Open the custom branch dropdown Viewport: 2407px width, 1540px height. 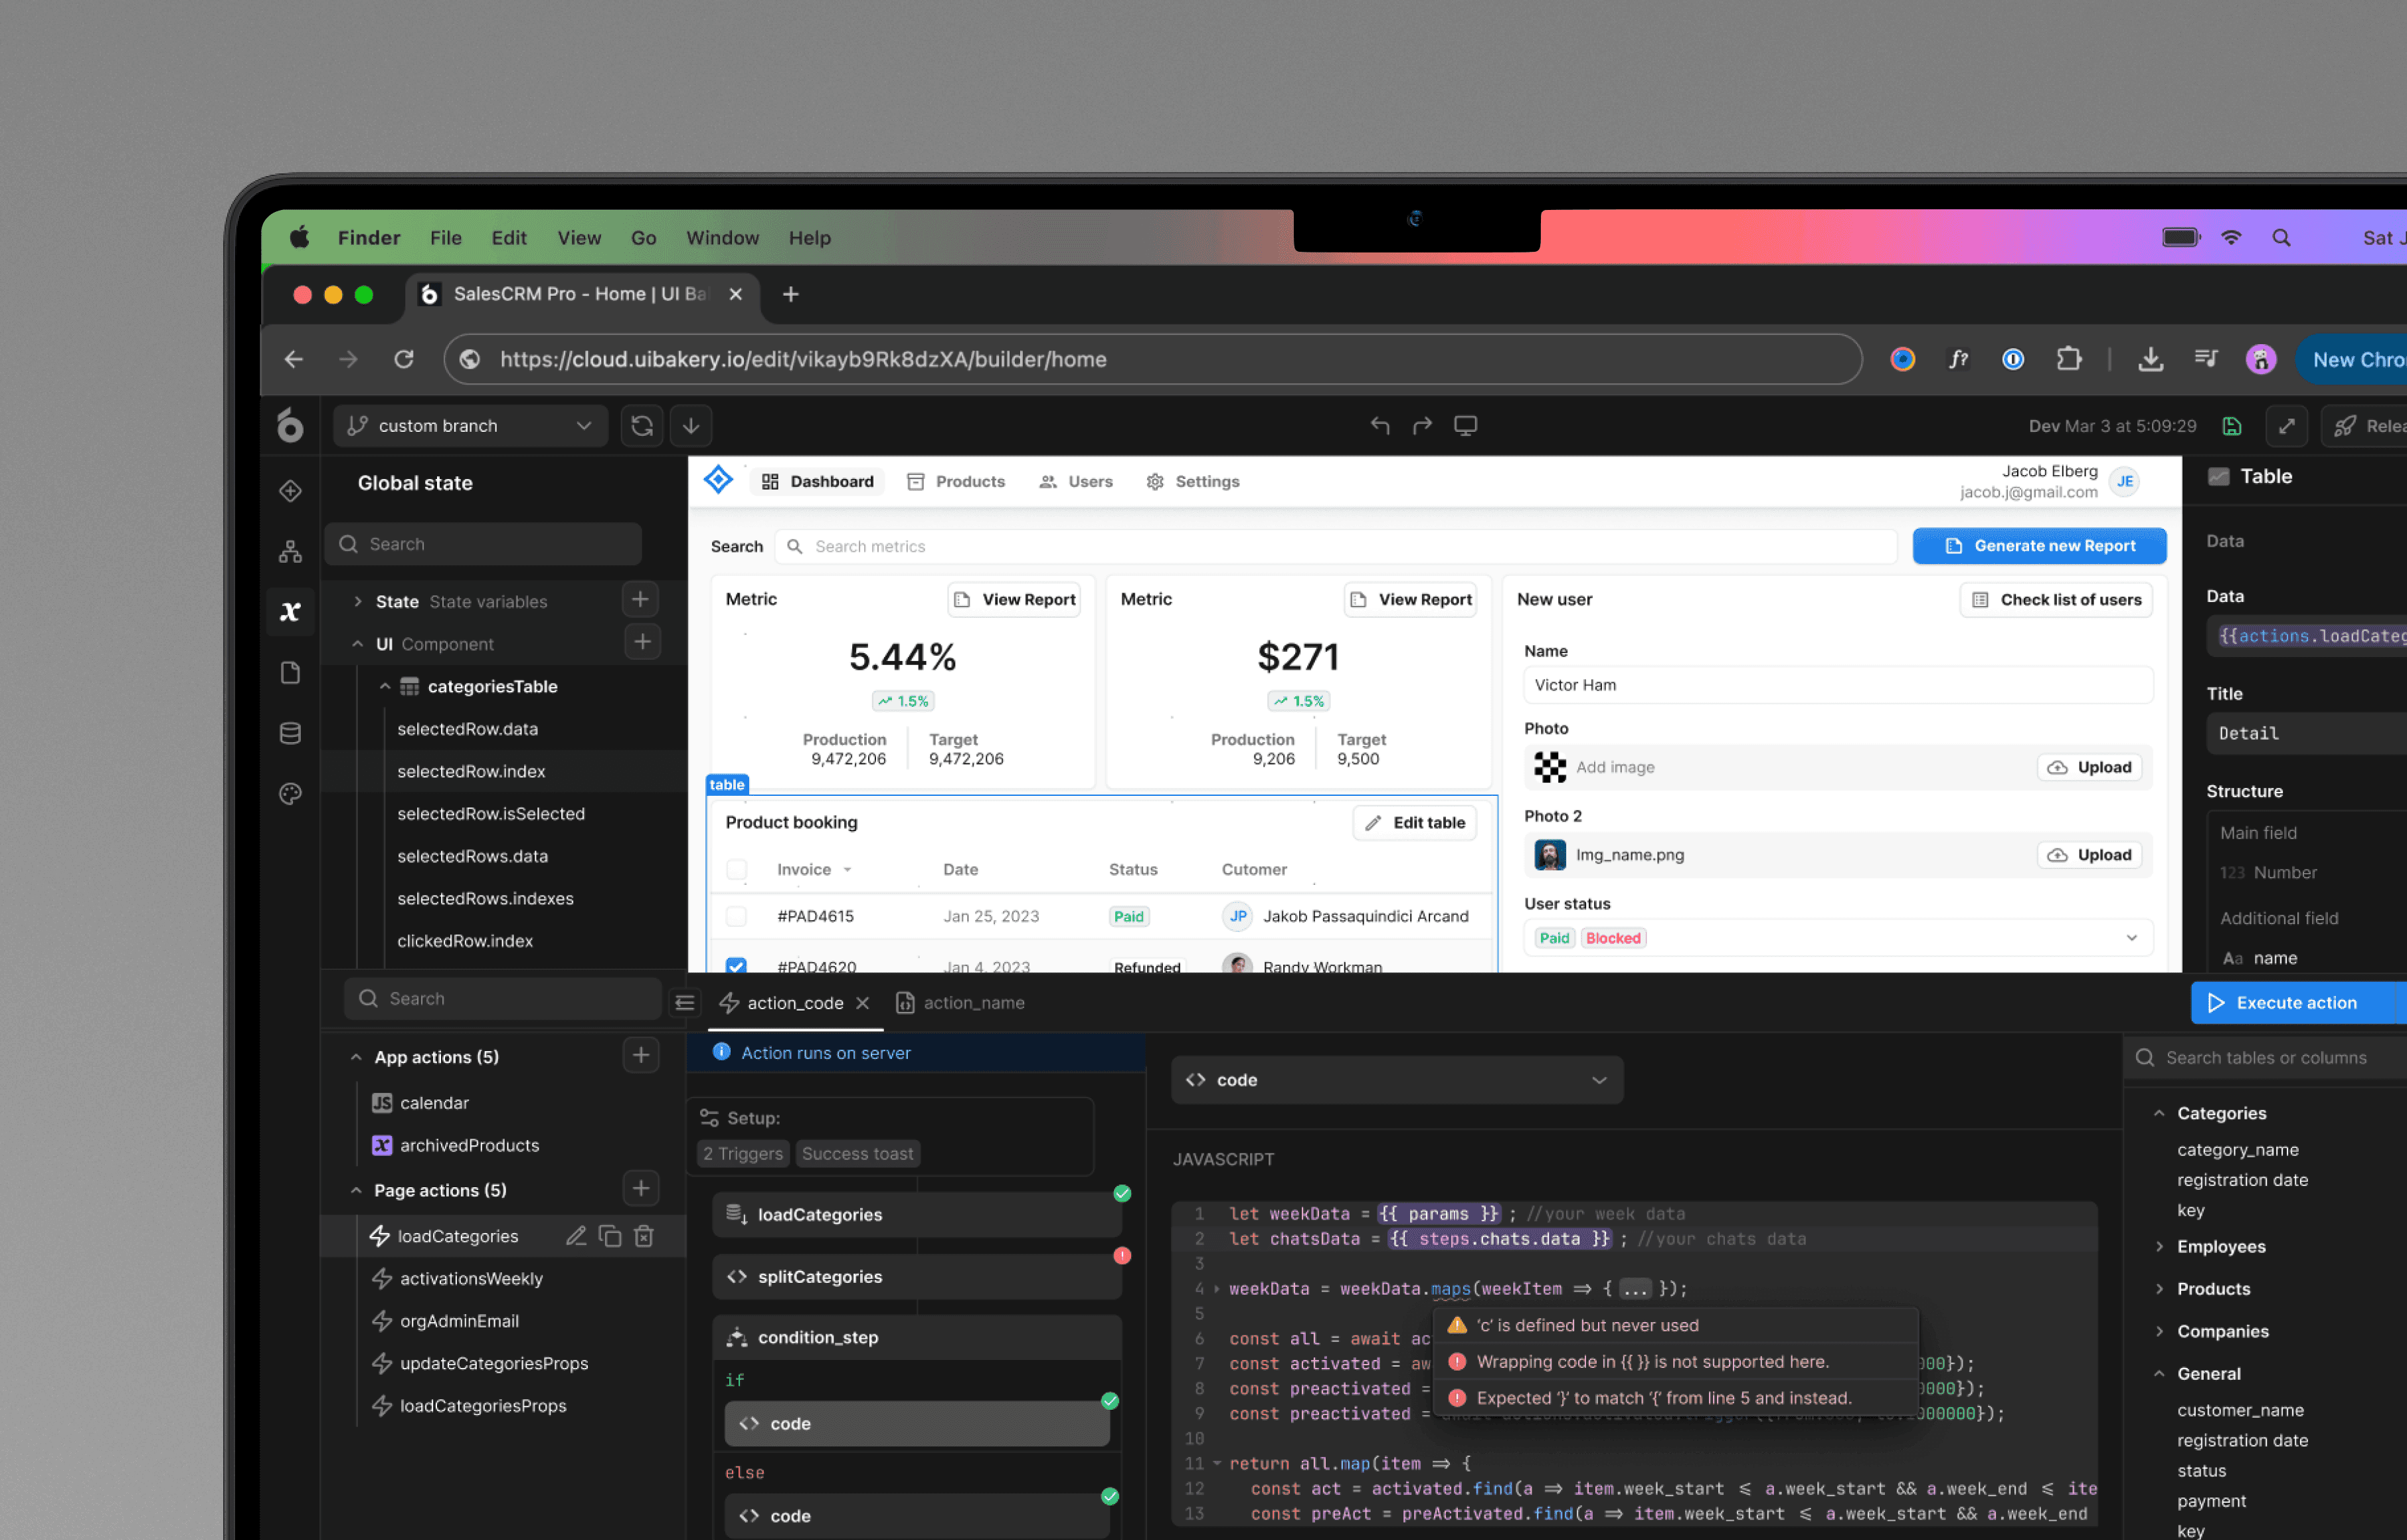(470, 426)
